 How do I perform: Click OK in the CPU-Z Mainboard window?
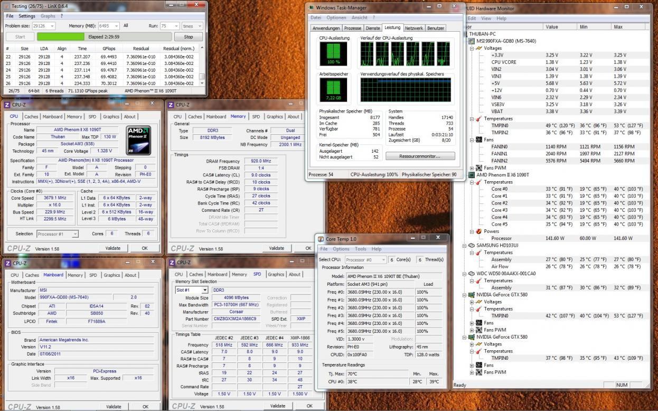point(145,407)
